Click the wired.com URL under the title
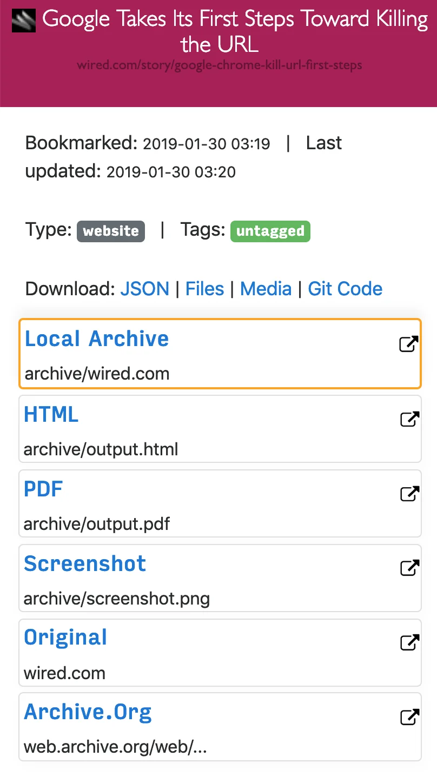Screen dimensions: 437x783 tap(219, 65)
